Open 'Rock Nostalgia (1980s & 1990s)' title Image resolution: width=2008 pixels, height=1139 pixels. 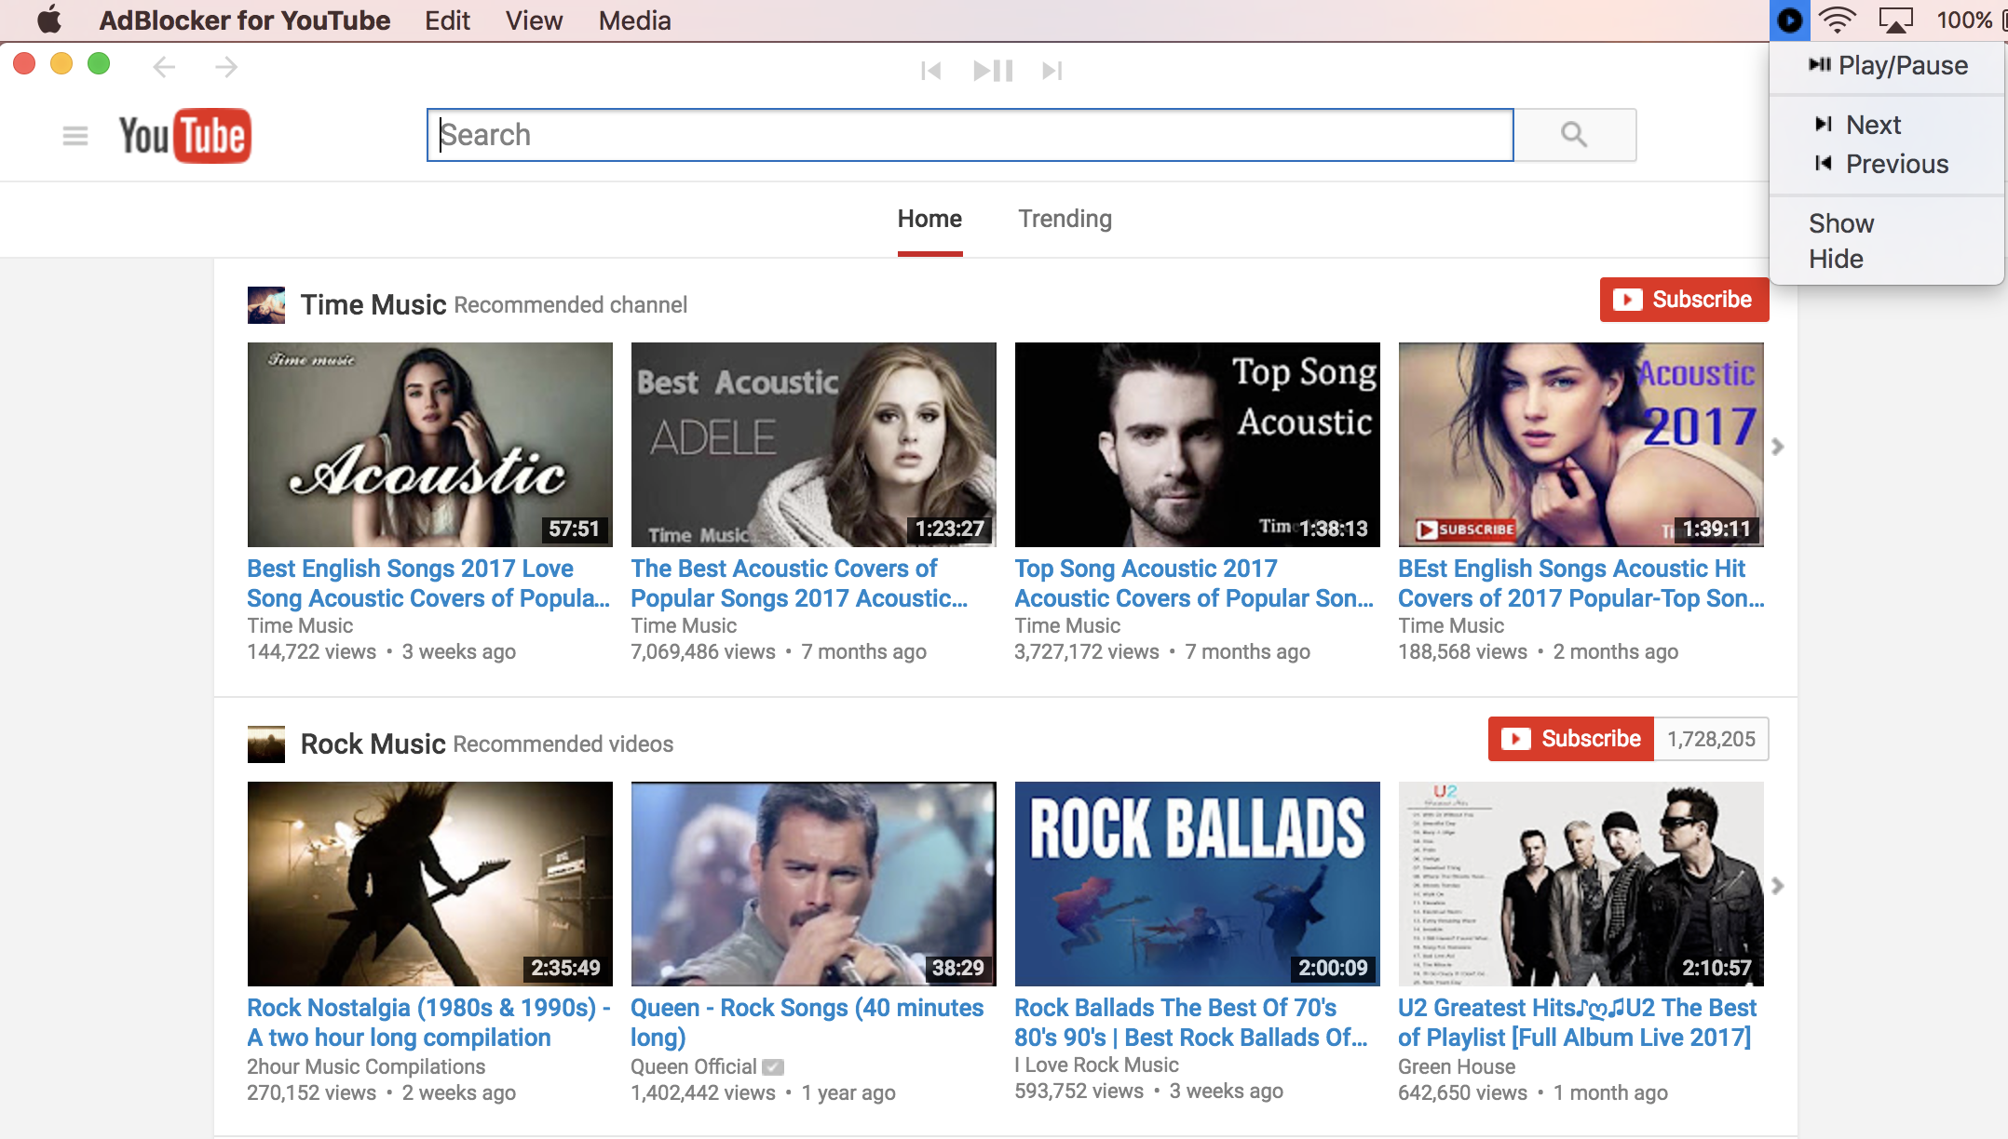click(x=428, y=1023)
